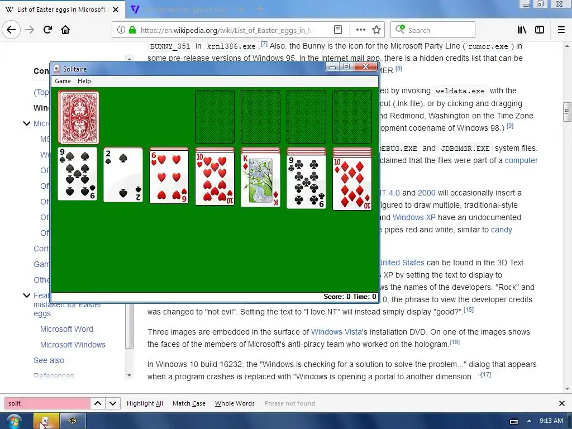This screenshot has width=572, height=429.
Task: Select the 10 of diamonds card
Action: tap(352, 183)
